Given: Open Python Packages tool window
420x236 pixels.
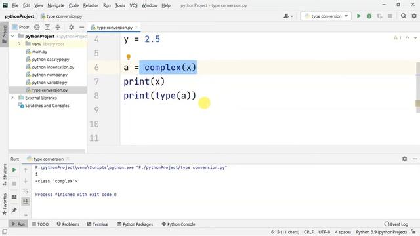Looking at the screenshot, I should (x=135, y=224).
